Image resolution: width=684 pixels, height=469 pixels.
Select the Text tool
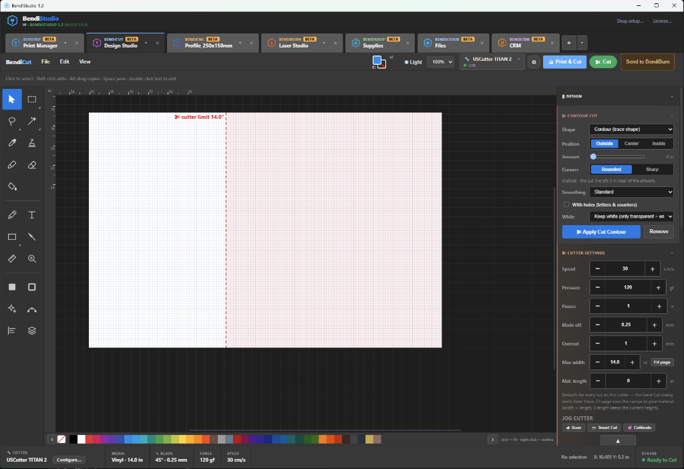pyautogui.click(x=32, y=215)
